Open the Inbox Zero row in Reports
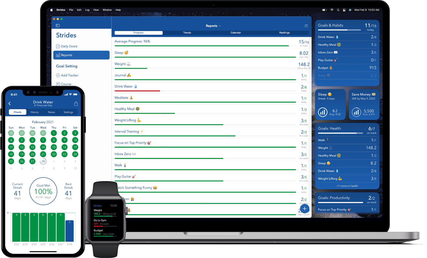The image size is (427, 258). (212, 155)
